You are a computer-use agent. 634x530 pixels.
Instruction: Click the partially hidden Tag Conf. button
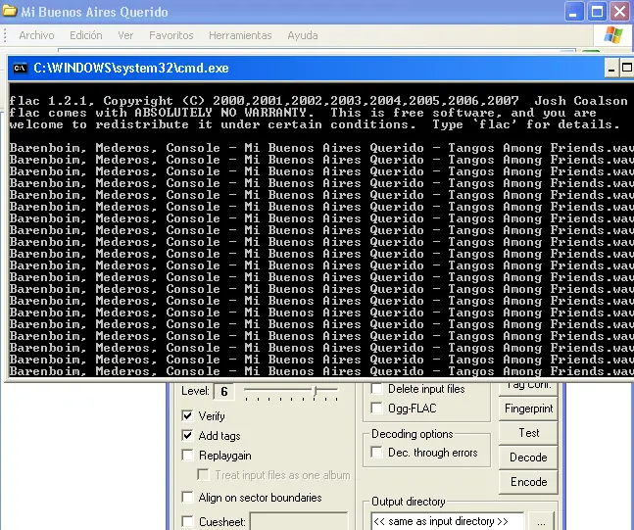(x=528, y=388)
